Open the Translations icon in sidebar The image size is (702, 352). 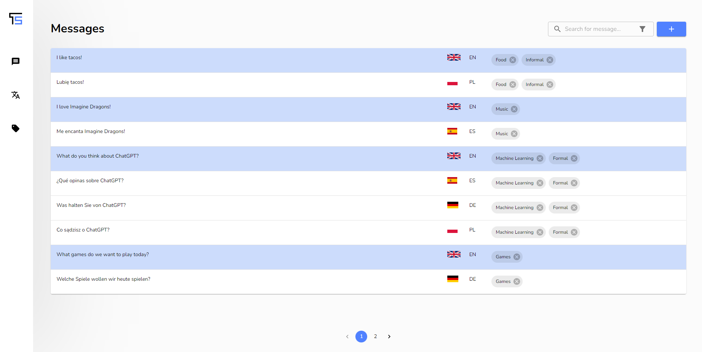[x=15, y=95]
